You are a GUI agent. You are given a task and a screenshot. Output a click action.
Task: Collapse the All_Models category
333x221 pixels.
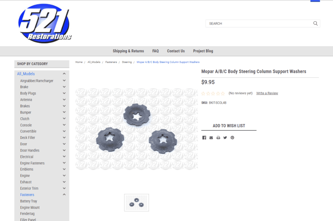(64, 74)
